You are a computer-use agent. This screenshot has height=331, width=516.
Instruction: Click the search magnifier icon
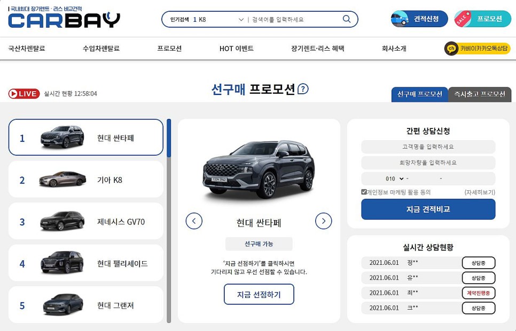(x=347, y=19)
